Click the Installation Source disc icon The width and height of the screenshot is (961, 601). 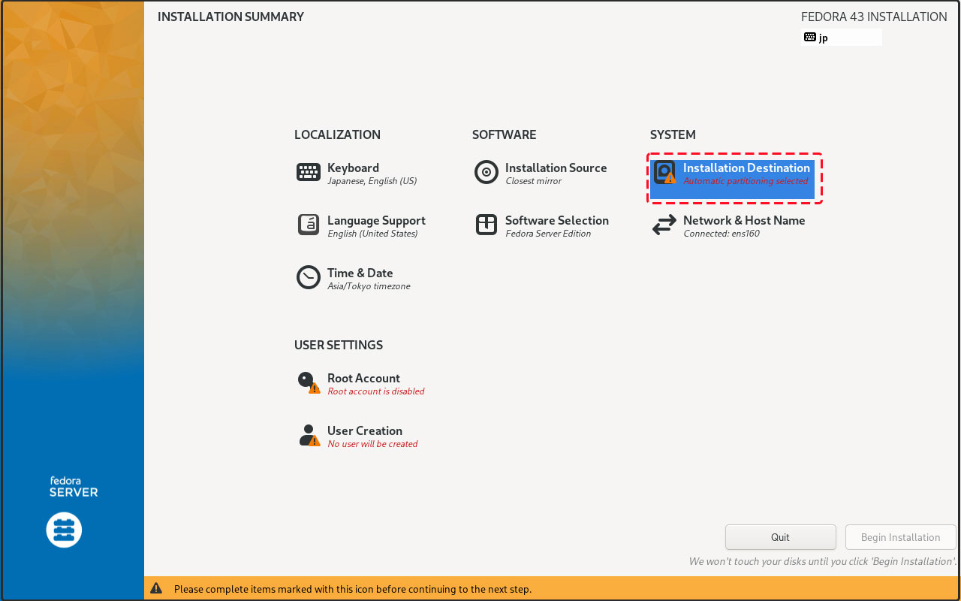tap(487, 173)
